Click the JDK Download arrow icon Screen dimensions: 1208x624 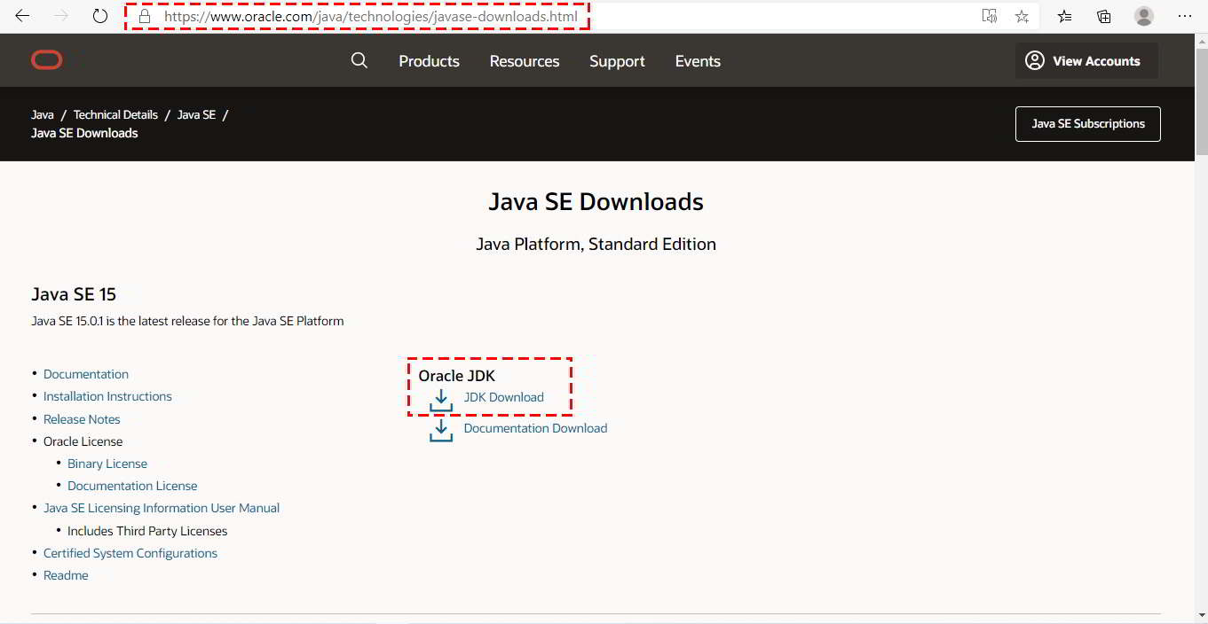tap(441, 400)
